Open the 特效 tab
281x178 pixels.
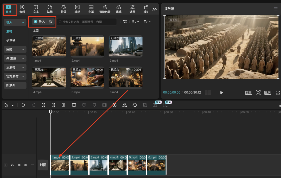tap(63, 9)
